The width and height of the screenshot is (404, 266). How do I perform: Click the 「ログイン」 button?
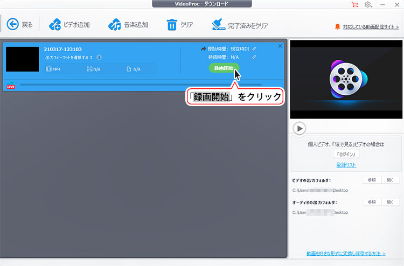pyautogui.click(x=346, y=154)
